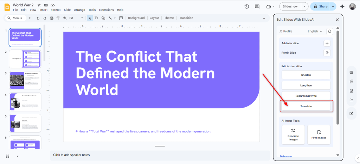Collapse the filmstrip with the left chevron
The image size is (360, 164).
(18, 156)
